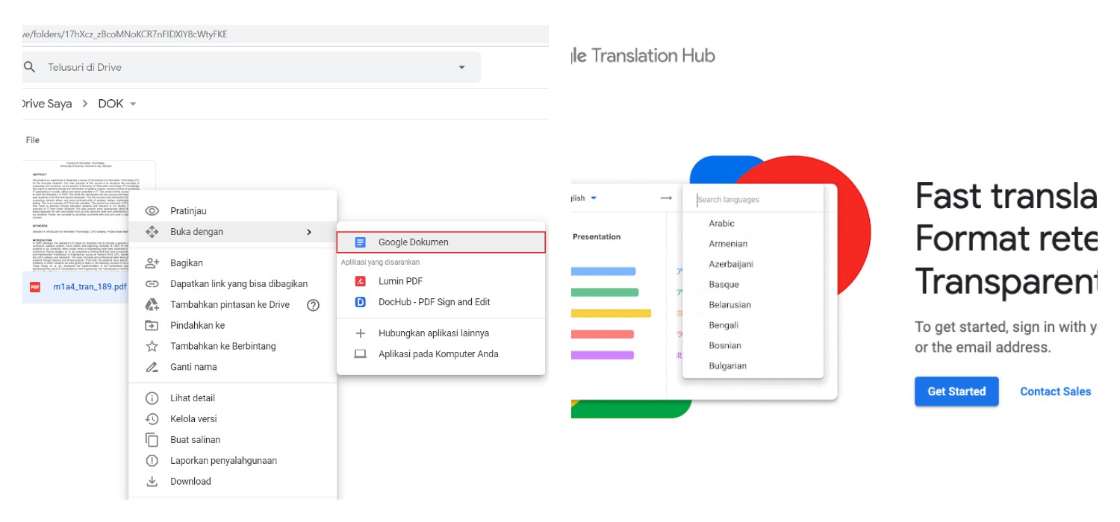This screenshot has height=522, width=1120.
Task: Click the link icon for Dapatkan link
Action: (152, 283)
